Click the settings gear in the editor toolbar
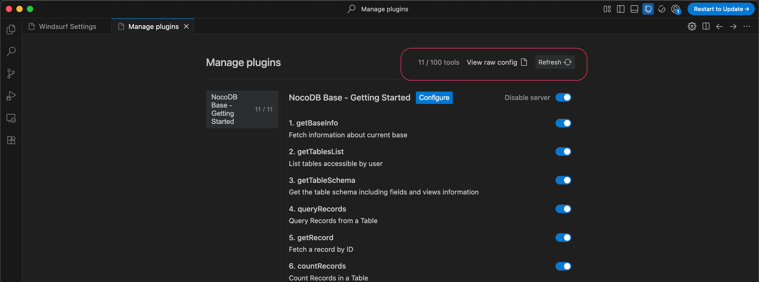Screen dimensions: 759x282 [692, 27]
